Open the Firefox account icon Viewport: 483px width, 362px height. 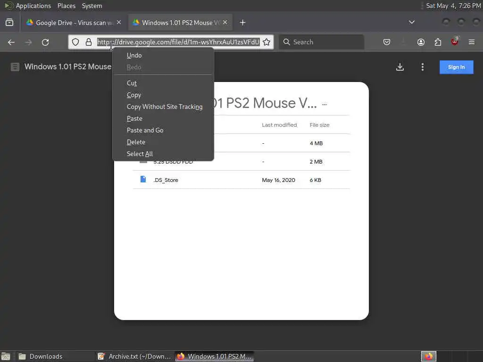pyautogui.click(x=421, y=42)
